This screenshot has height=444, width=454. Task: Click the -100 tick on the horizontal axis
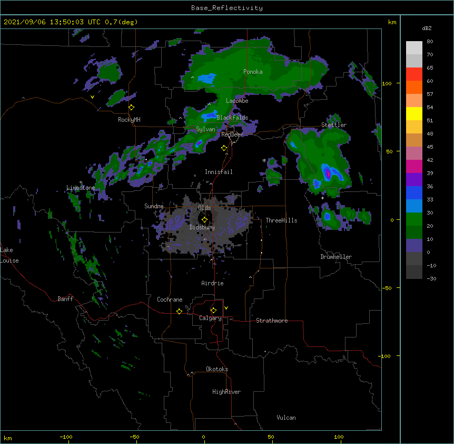click(x=66, y=437)
